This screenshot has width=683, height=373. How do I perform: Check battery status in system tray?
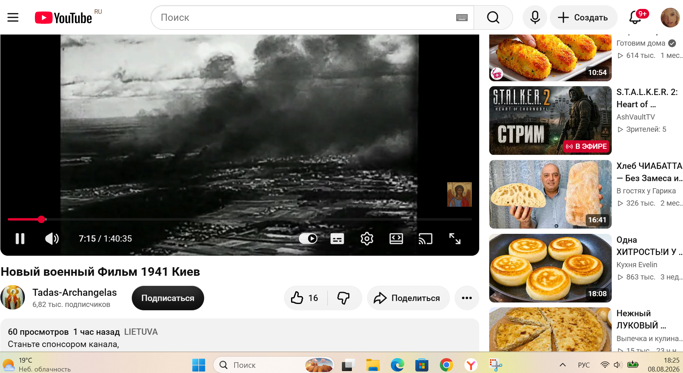pos(633,365)
